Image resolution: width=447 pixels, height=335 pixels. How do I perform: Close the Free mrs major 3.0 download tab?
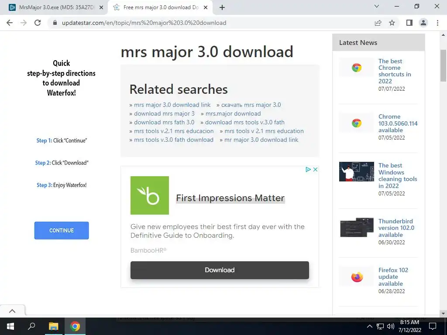[206, 8]
